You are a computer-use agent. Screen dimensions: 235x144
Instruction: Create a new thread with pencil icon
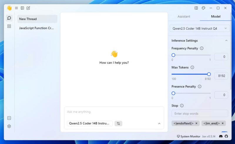pos(28,8)
